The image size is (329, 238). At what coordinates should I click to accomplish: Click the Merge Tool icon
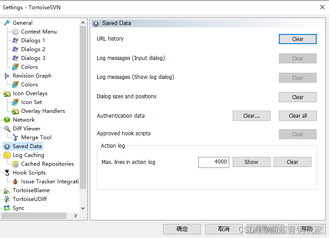click(x=15, y=138)
